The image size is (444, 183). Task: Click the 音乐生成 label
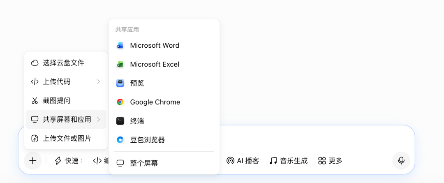(x=294, y=161)
